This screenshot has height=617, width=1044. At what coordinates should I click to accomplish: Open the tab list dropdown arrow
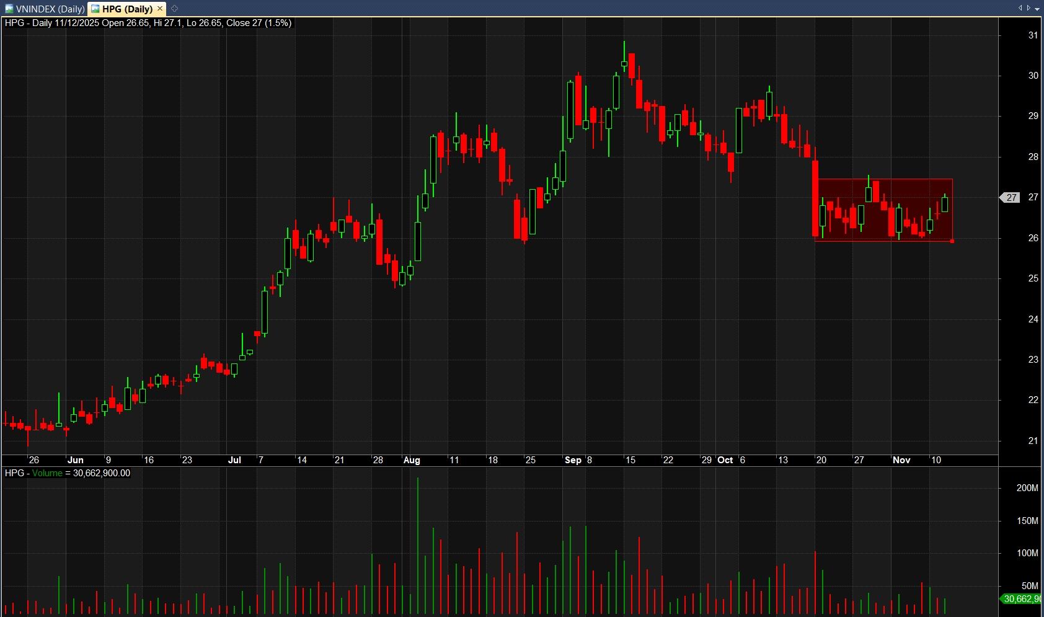(x=1037, y=8)
